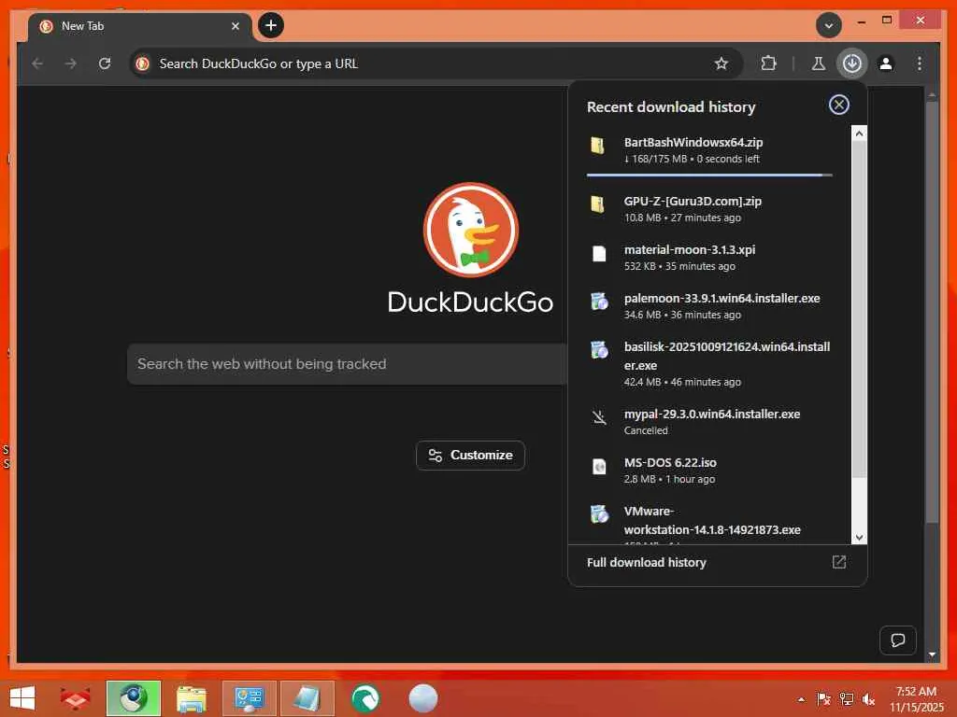The image size is (957, 717).
Task: Click the VMware workstation installer icon
Action: (x=599, y=514)
